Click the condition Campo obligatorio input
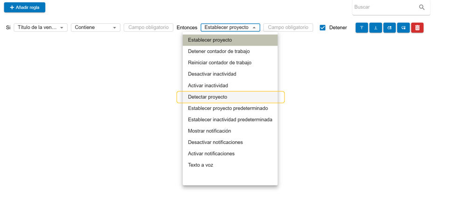The width and height of the screenshot is (451, 198). [x=148, y=28]
